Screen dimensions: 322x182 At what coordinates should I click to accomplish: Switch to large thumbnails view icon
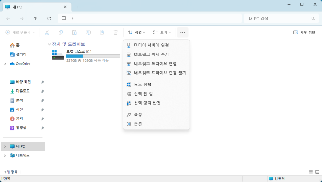pyautogui.click(x=317, y=172)
